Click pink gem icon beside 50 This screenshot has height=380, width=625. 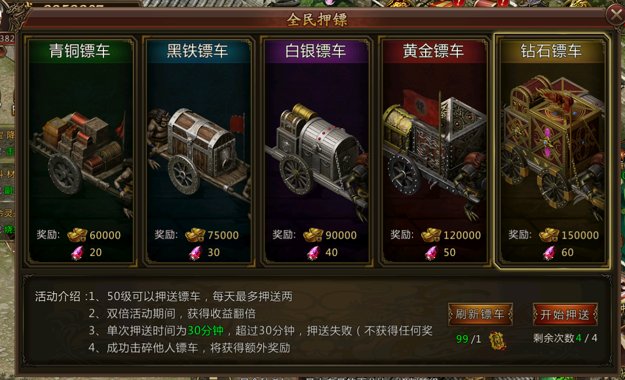431,253
